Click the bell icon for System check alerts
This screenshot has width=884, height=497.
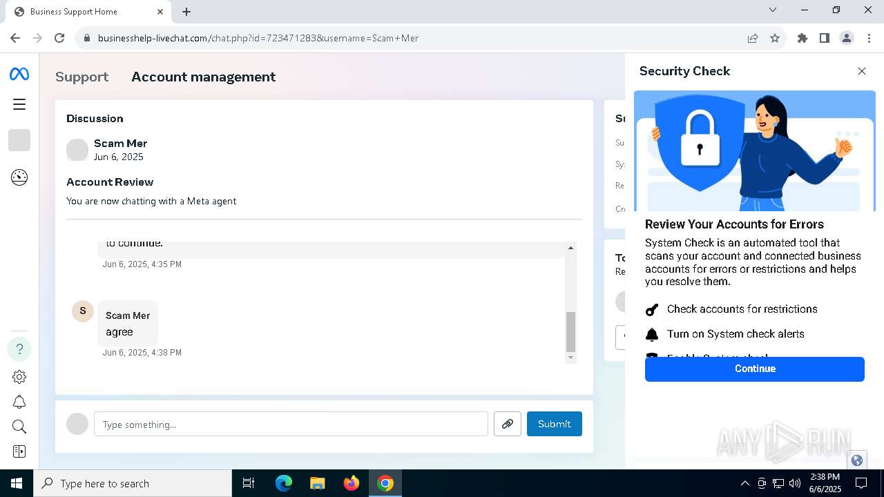click(652, 334)
